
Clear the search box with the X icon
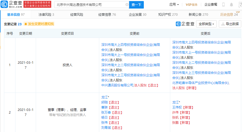(x=127, y=5)
